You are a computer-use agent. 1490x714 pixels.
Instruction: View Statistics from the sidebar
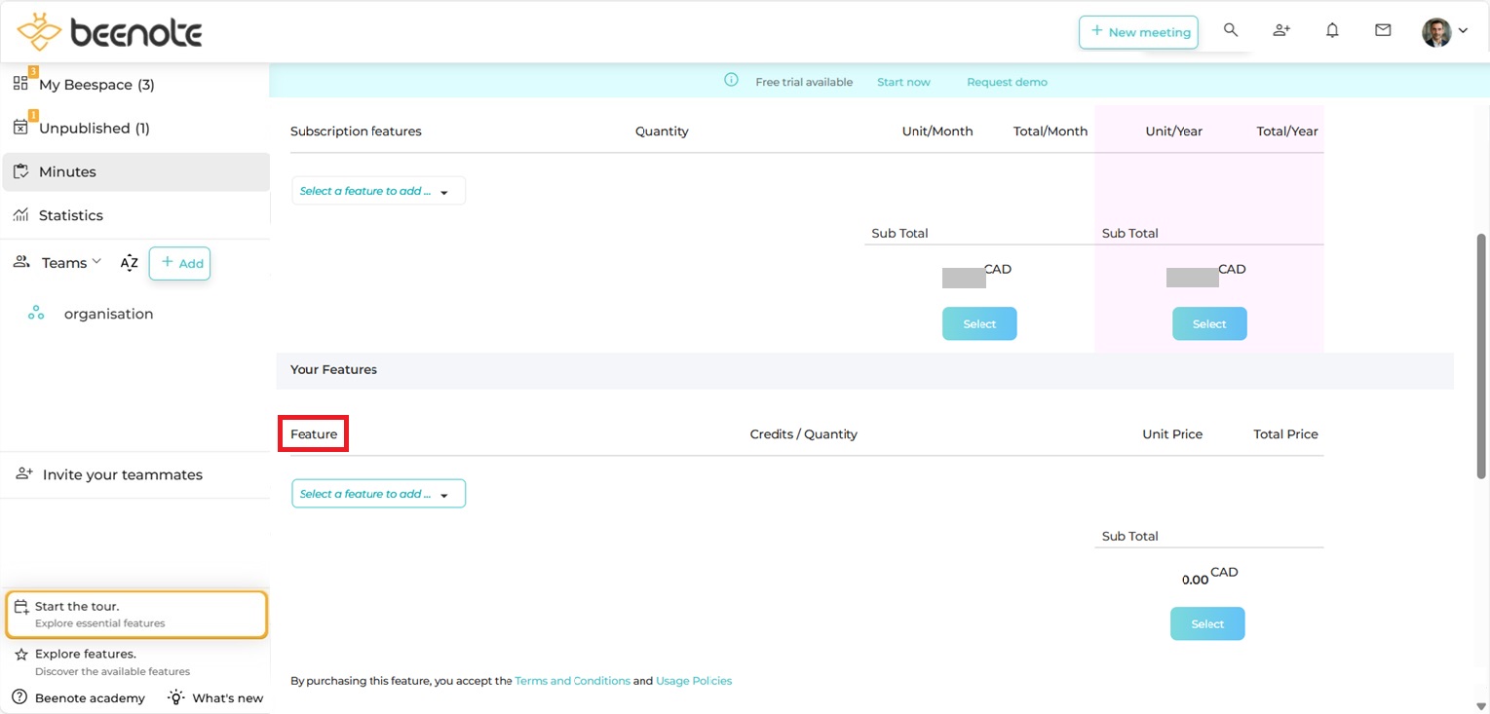[70, 215]
